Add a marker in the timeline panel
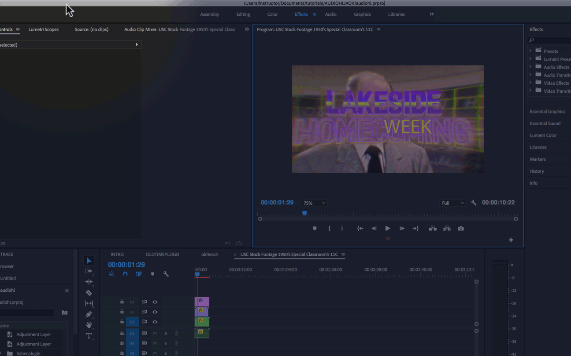The width and height of the screenshot is (571, 356). (x=152, y=274)
